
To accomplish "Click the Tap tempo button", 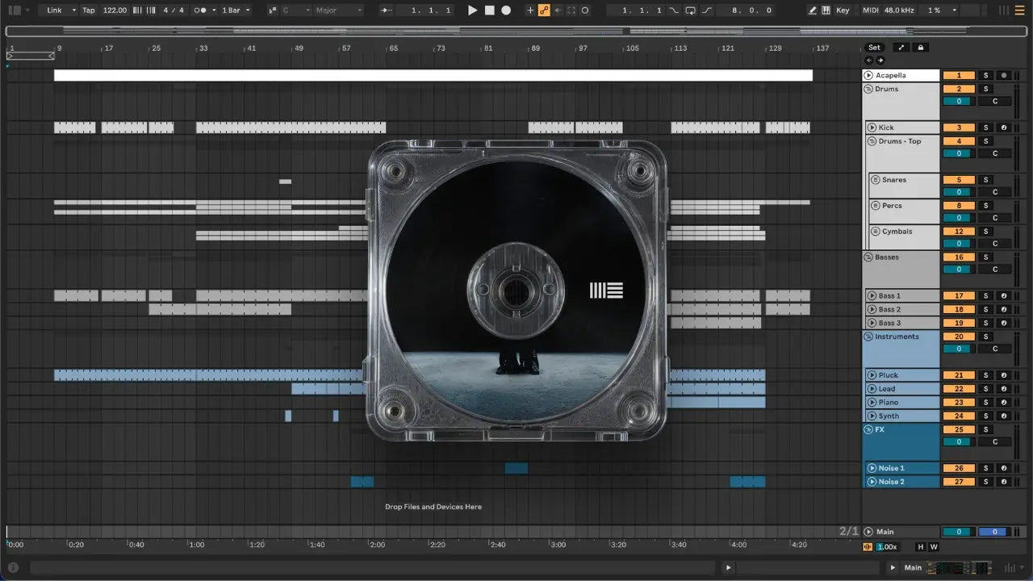I will [x=88, y=10].
